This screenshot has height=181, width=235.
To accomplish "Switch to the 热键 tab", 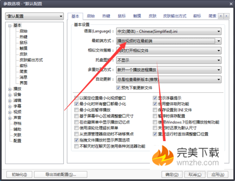I will 106,16.
